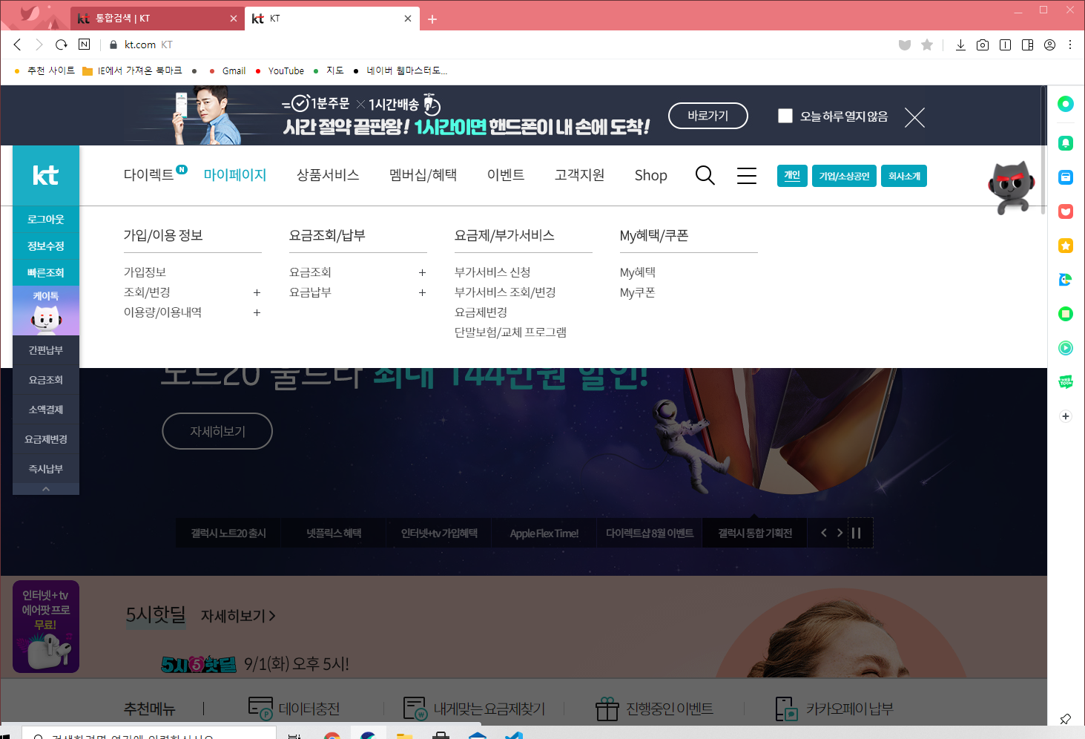Viewport: 1085px width, 739px height.
Task: Close the 통합검색 | KT tab
Action: click(234, 19)
